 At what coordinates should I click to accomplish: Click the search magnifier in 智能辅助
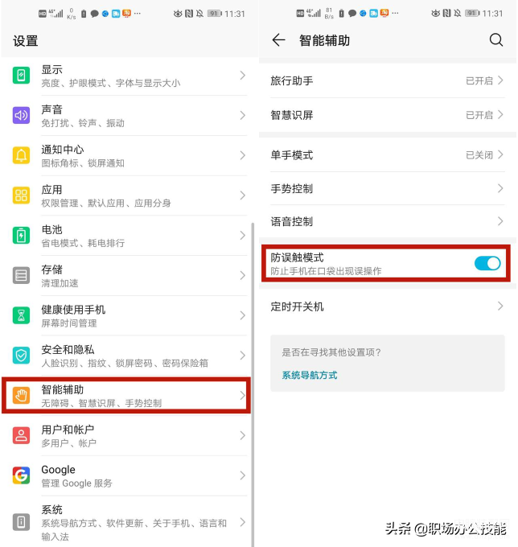pyautogui.click(x=495, y=40)
